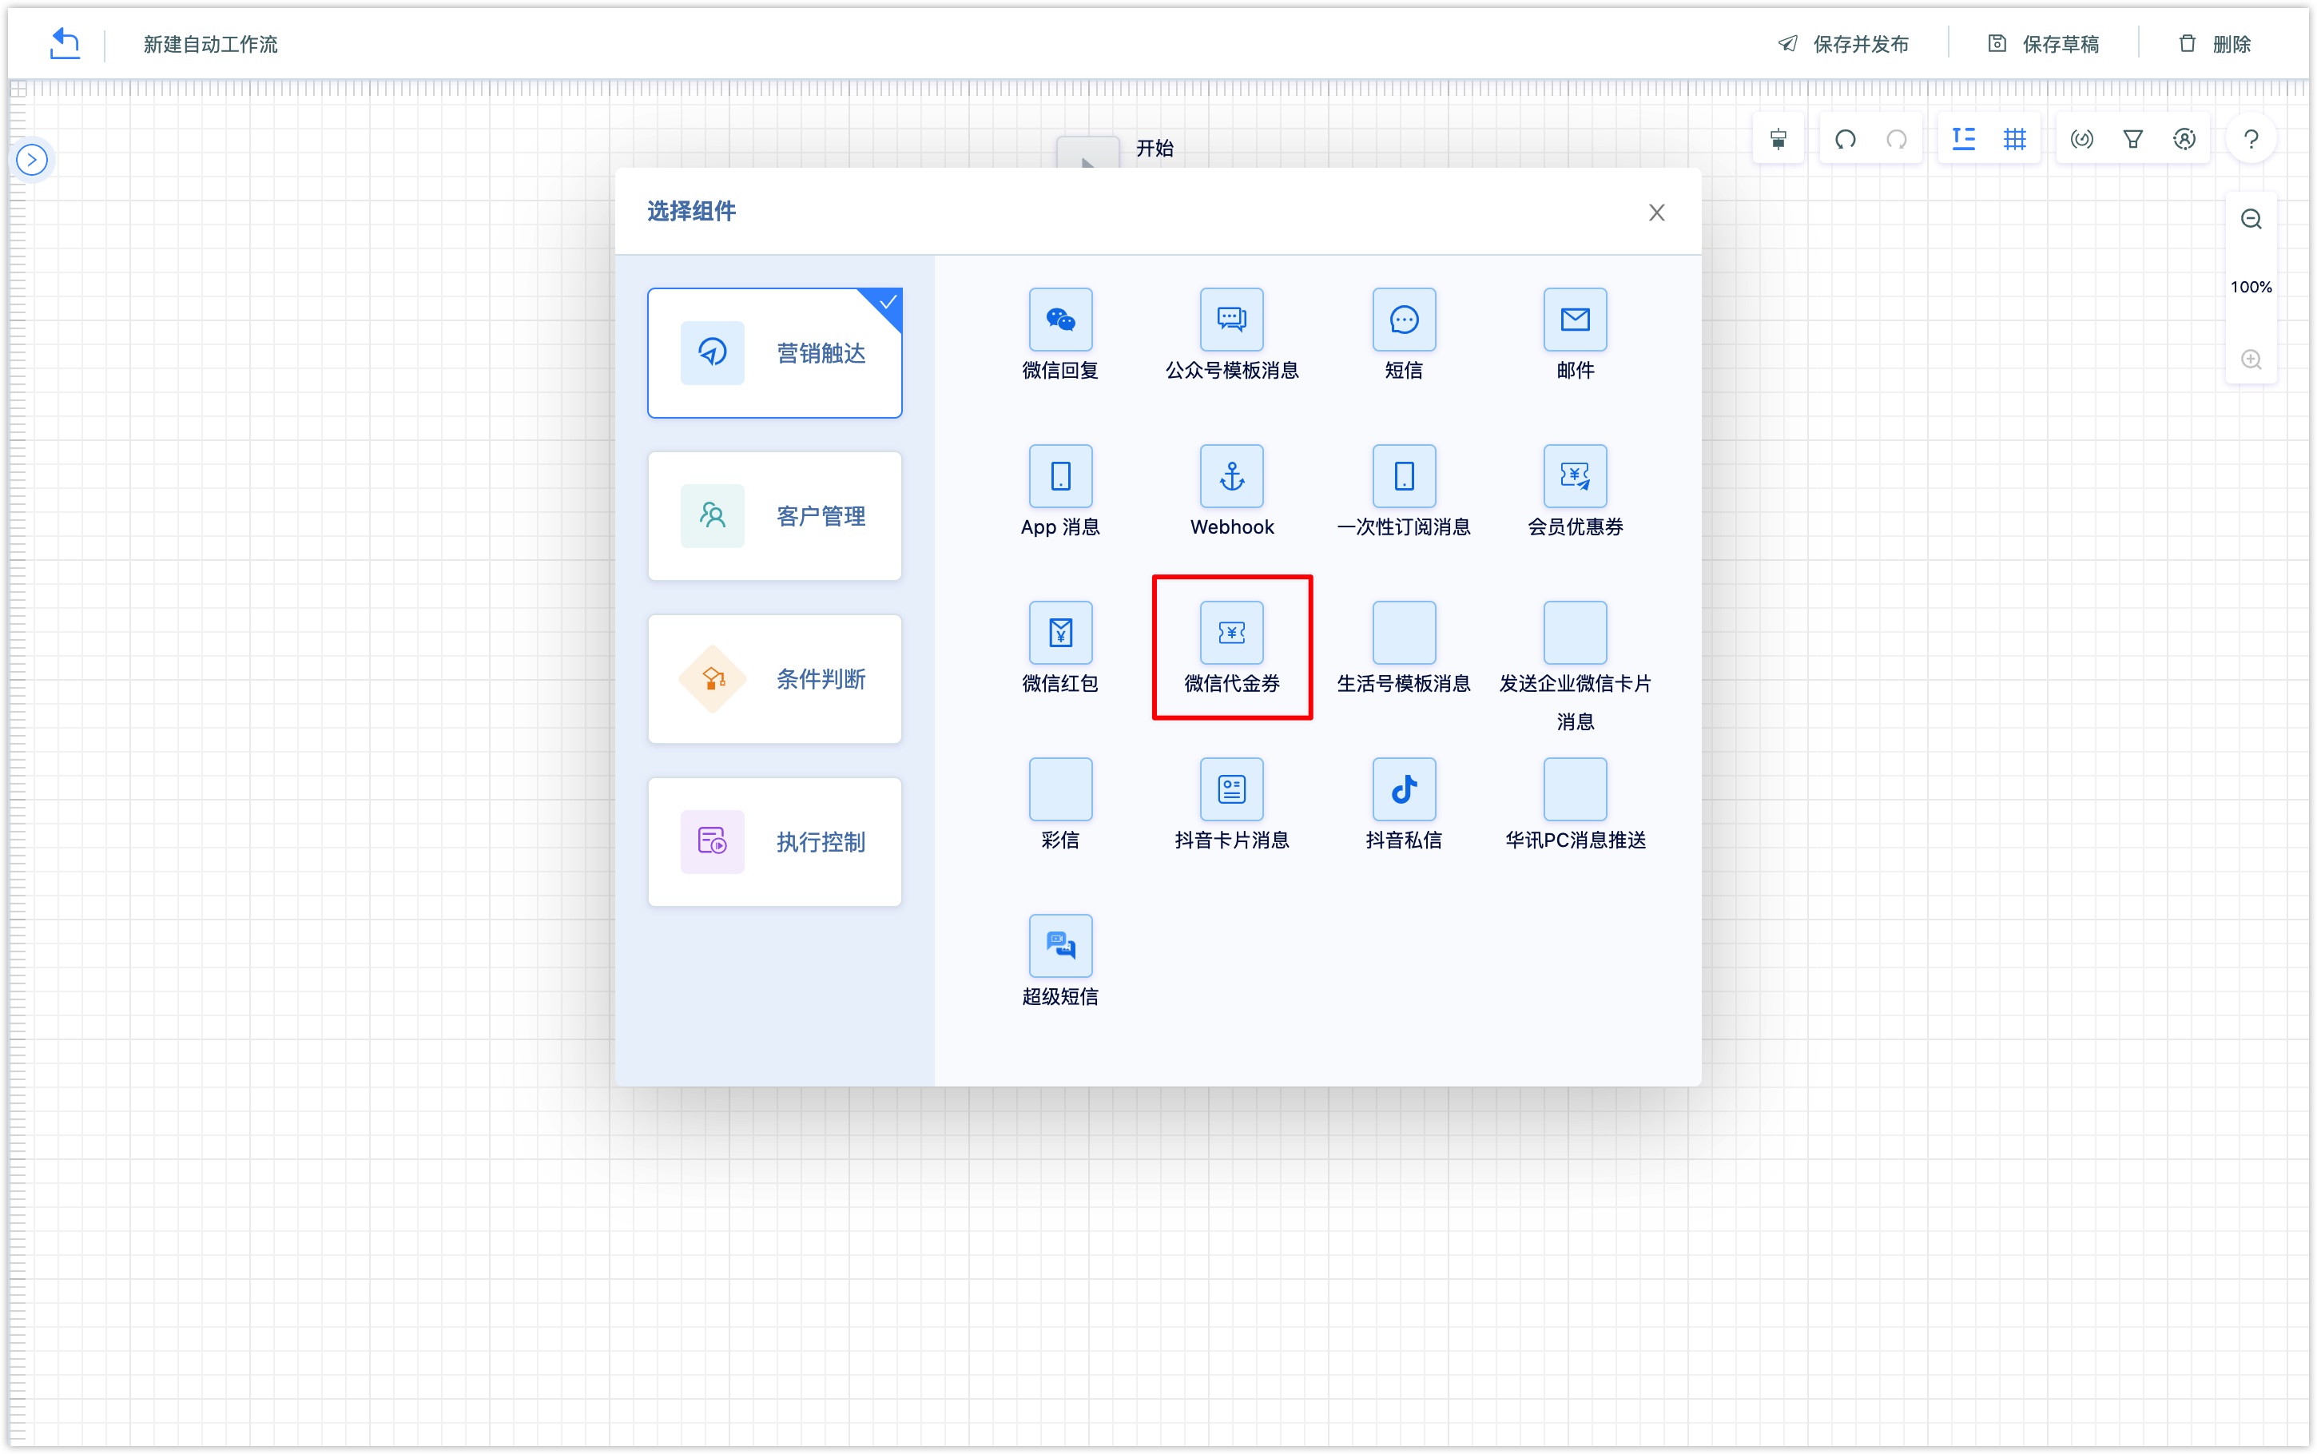Pick the 短信 SMS component

point(1404,335)
